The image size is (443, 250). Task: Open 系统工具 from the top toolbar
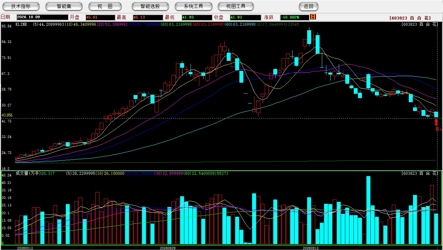(193, 6)
